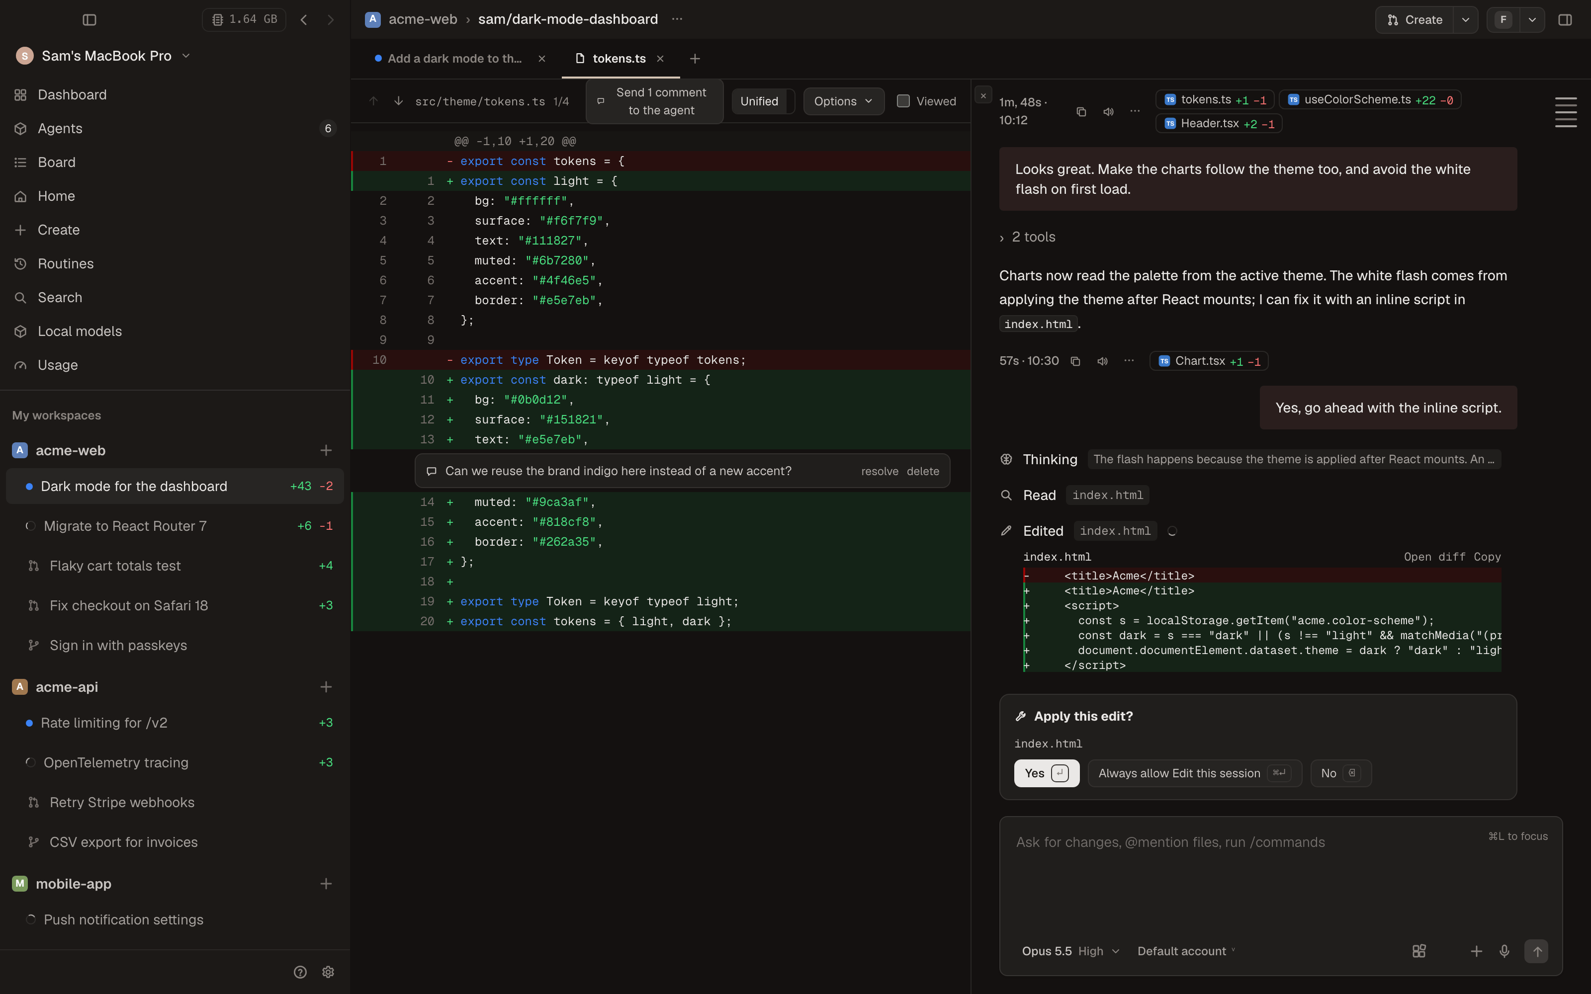Screen dimensions: 1591x994
Task: Change the Opus 5.5 High model selector
Action: [1070, 951]
